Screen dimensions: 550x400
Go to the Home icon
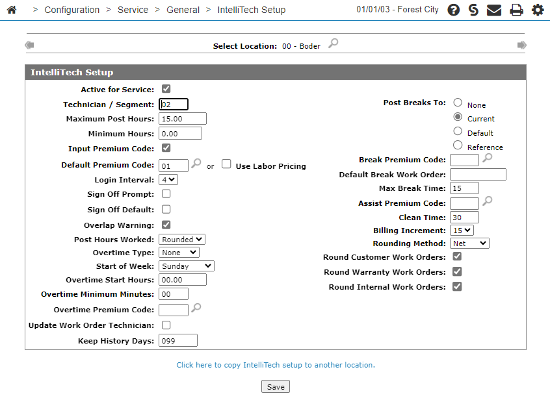(x=12, y=10)
